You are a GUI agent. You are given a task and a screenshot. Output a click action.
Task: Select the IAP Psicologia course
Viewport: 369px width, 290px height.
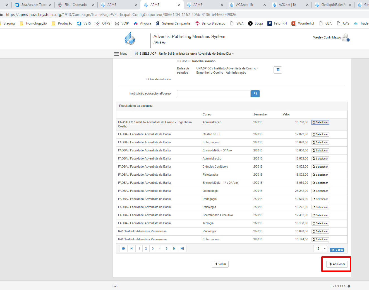click(320, 231)
